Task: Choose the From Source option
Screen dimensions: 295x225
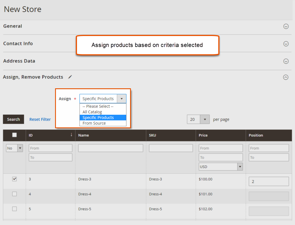Action: [x=103, y=123]
